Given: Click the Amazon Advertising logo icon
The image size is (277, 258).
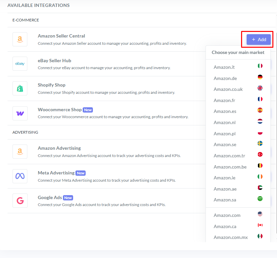Looking at the screenshot, I should (20, 151).
